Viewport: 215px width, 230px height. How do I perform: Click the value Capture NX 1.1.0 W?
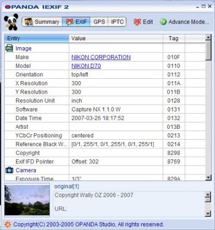(96, 109)
